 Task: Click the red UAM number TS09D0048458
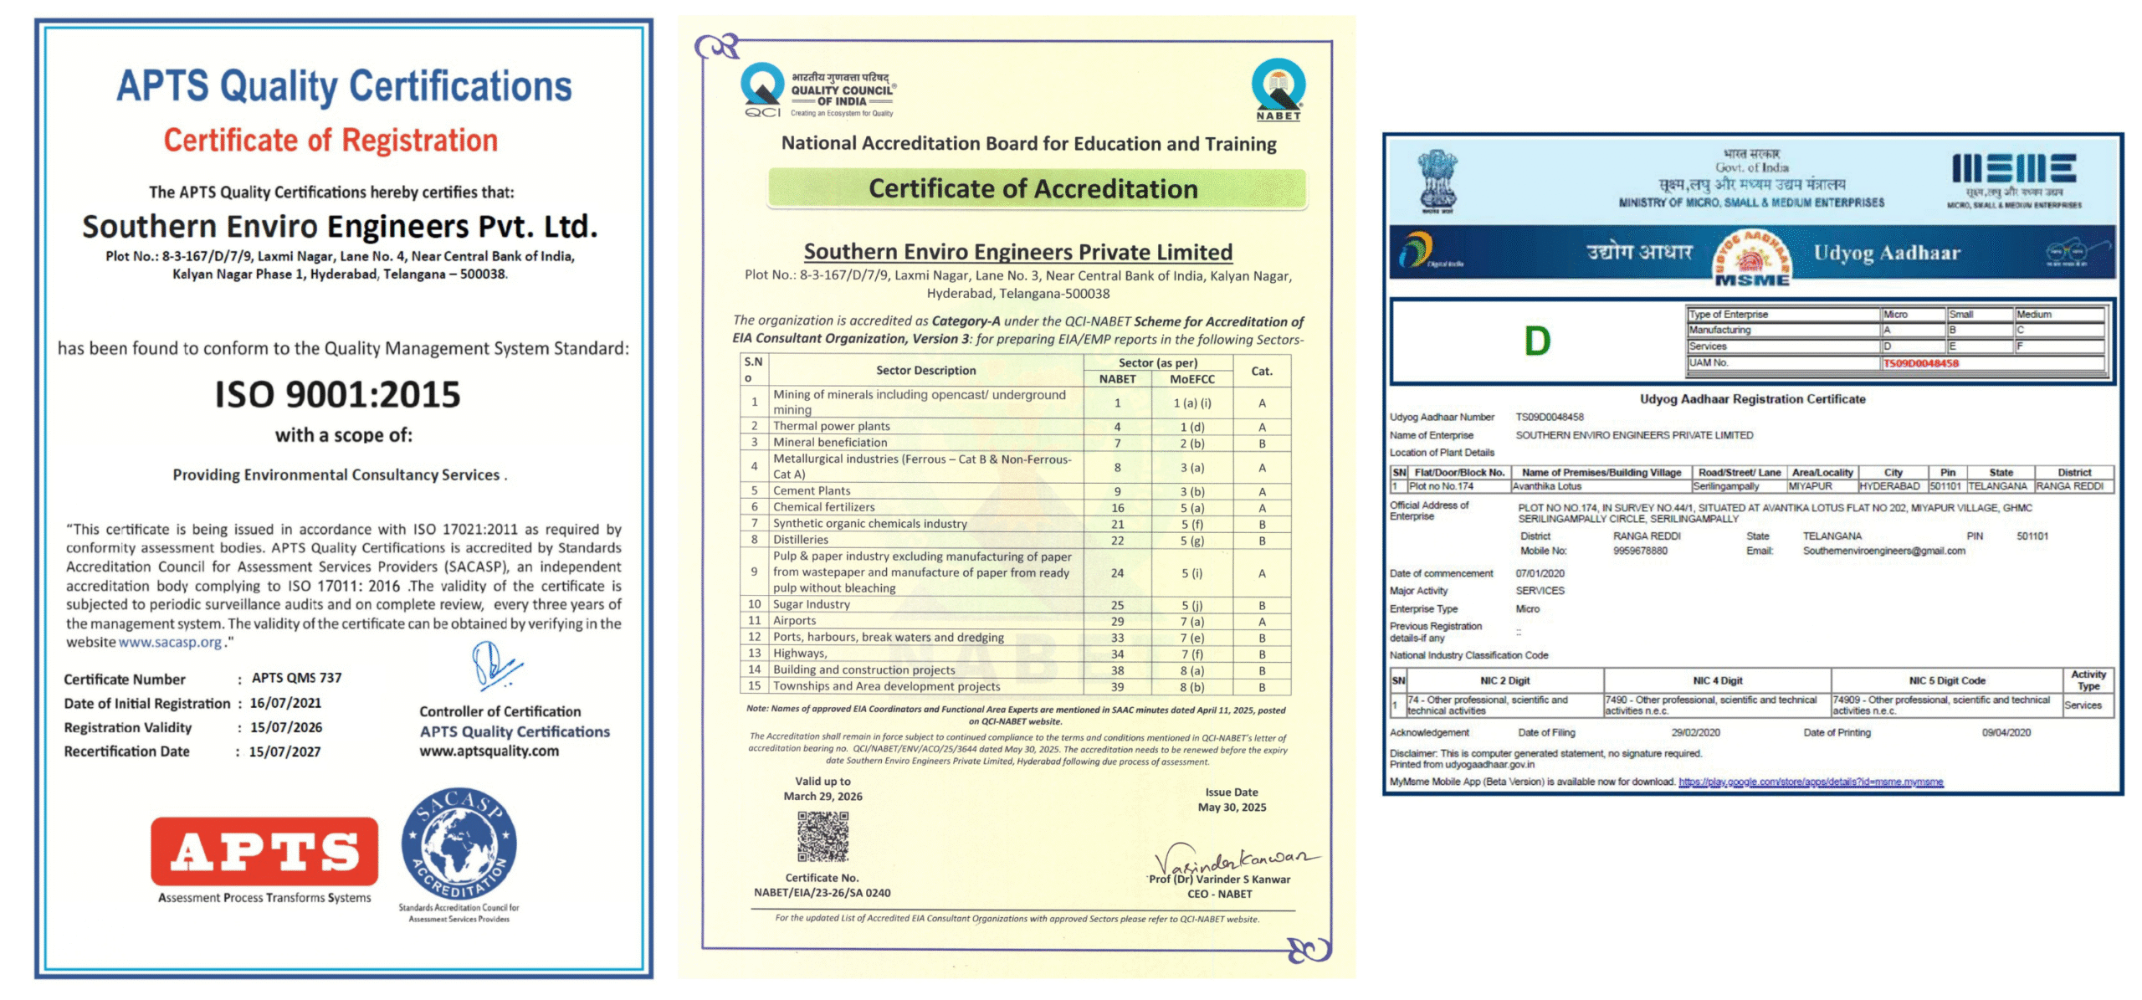click(1919, 363)
